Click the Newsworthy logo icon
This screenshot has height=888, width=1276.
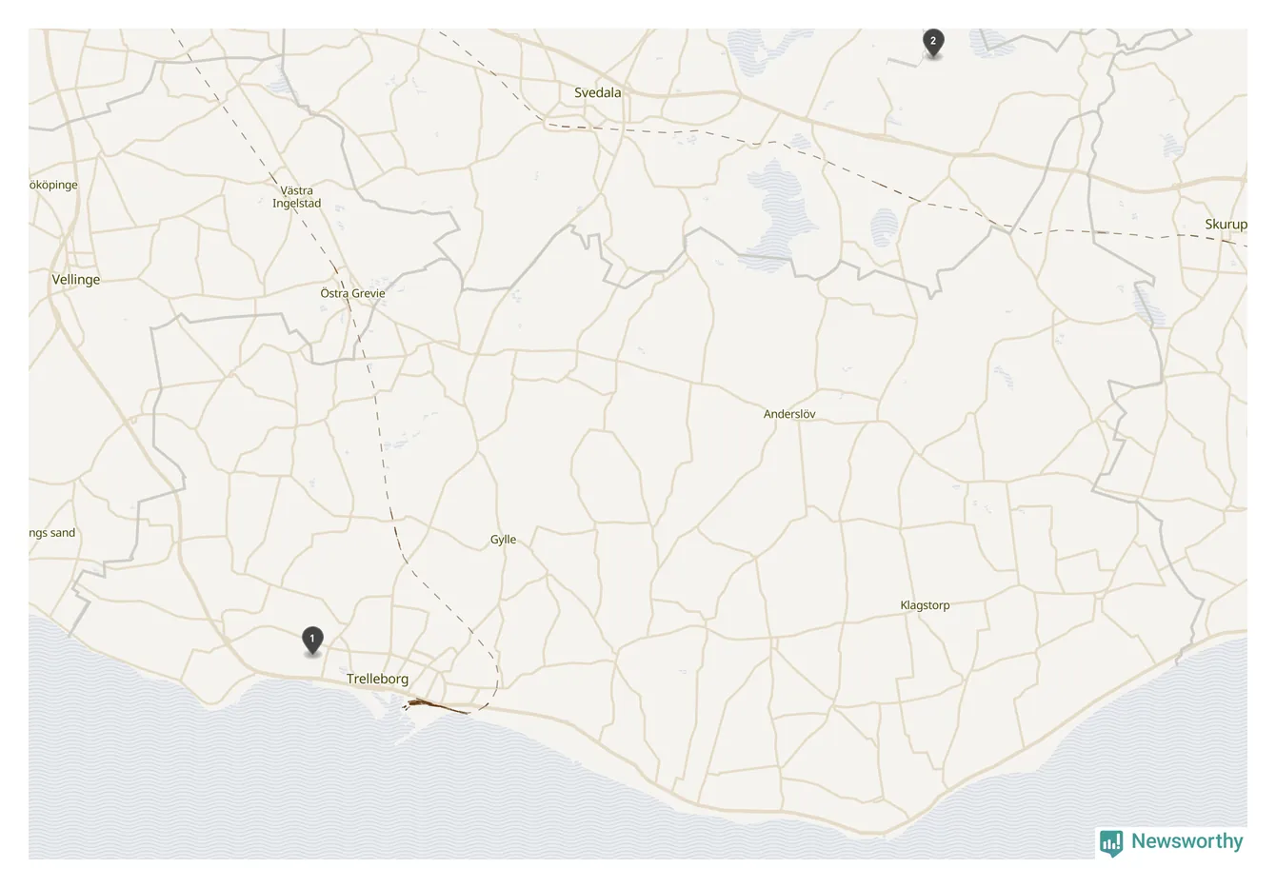coord(1111,842)
